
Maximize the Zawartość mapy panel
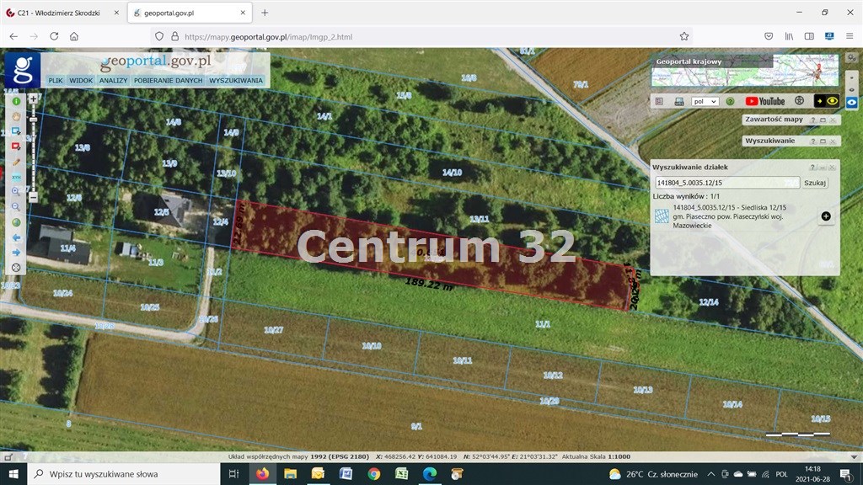(x=823, y=120)
